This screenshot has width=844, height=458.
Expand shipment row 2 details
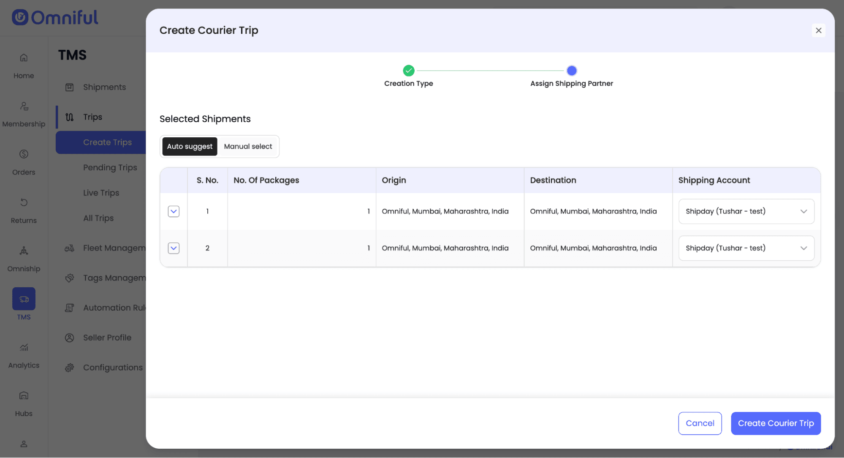pos(174,248)
